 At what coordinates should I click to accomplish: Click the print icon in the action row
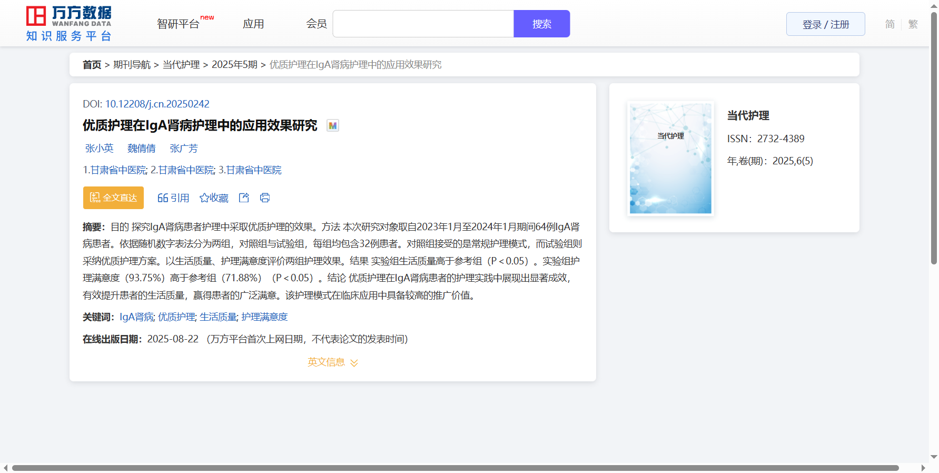pos(265,198)
